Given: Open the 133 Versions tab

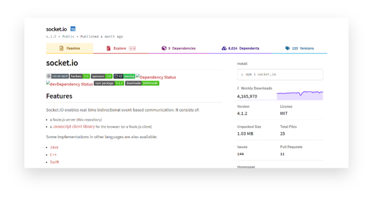Looking at the screenshot, I should (x=300, y=48).
